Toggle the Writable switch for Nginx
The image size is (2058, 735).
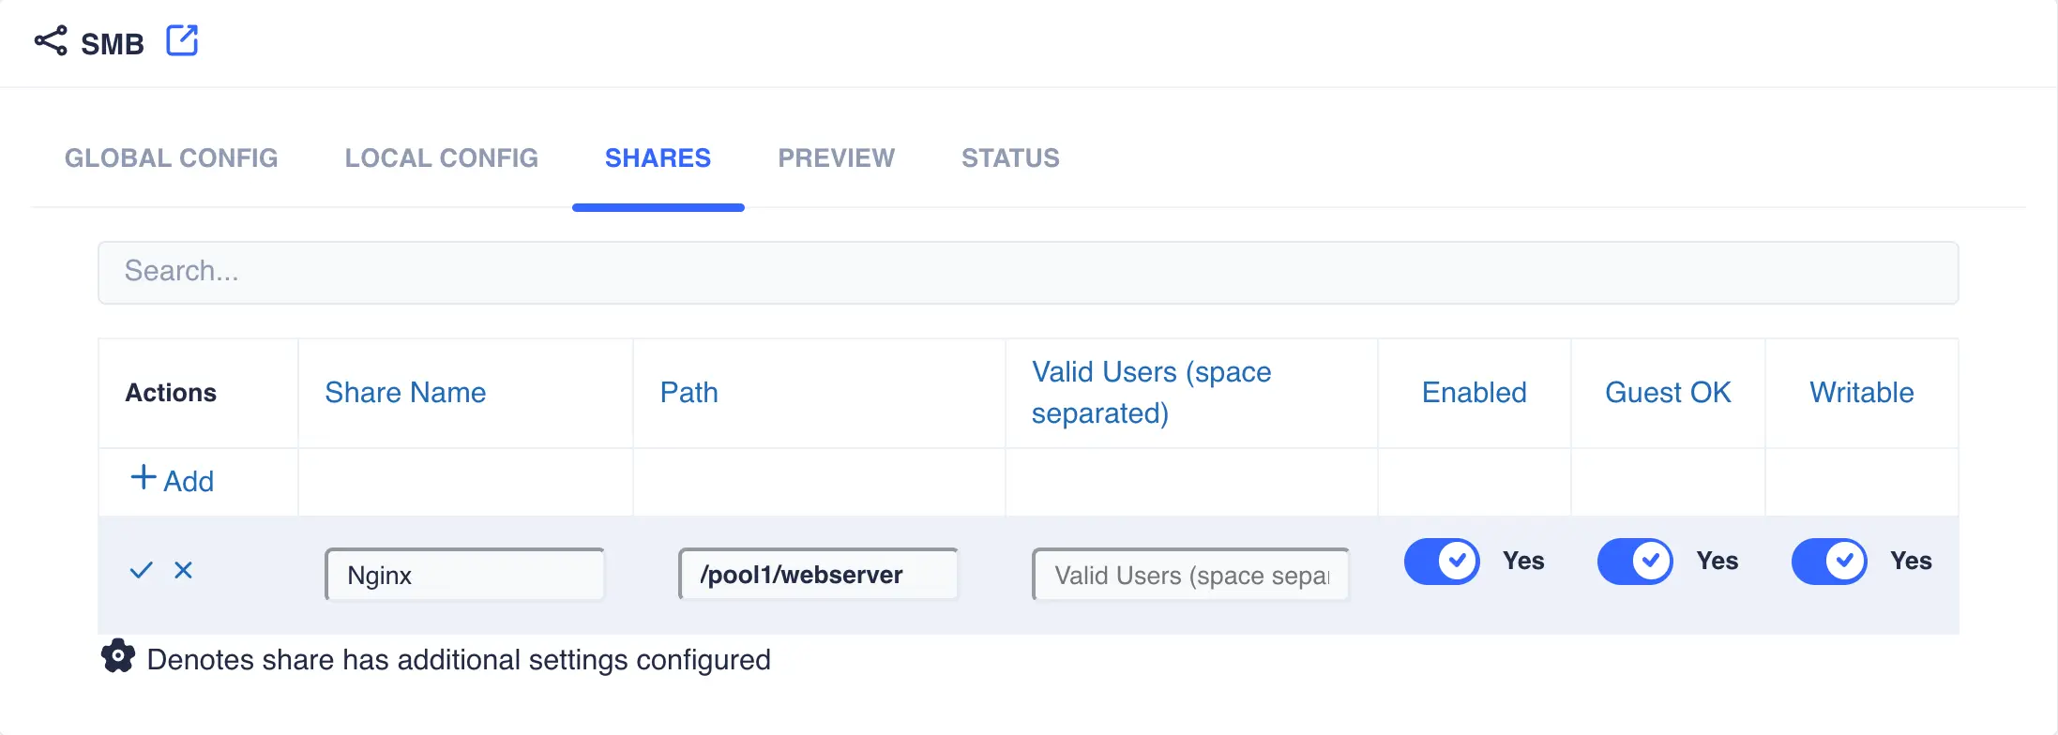click(1829, 561)
